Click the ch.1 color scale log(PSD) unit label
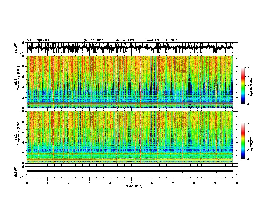Image resolution: width=266 pixels, height=205 pixels. (x=251, y=87)
